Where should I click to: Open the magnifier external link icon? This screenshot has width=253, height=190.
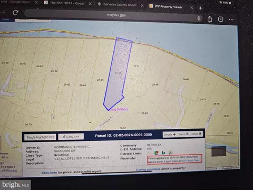coord(170,153)
